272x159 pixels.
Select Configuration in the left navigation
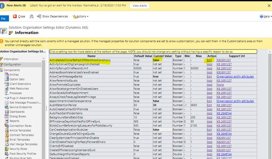click(x=12, y=64)
